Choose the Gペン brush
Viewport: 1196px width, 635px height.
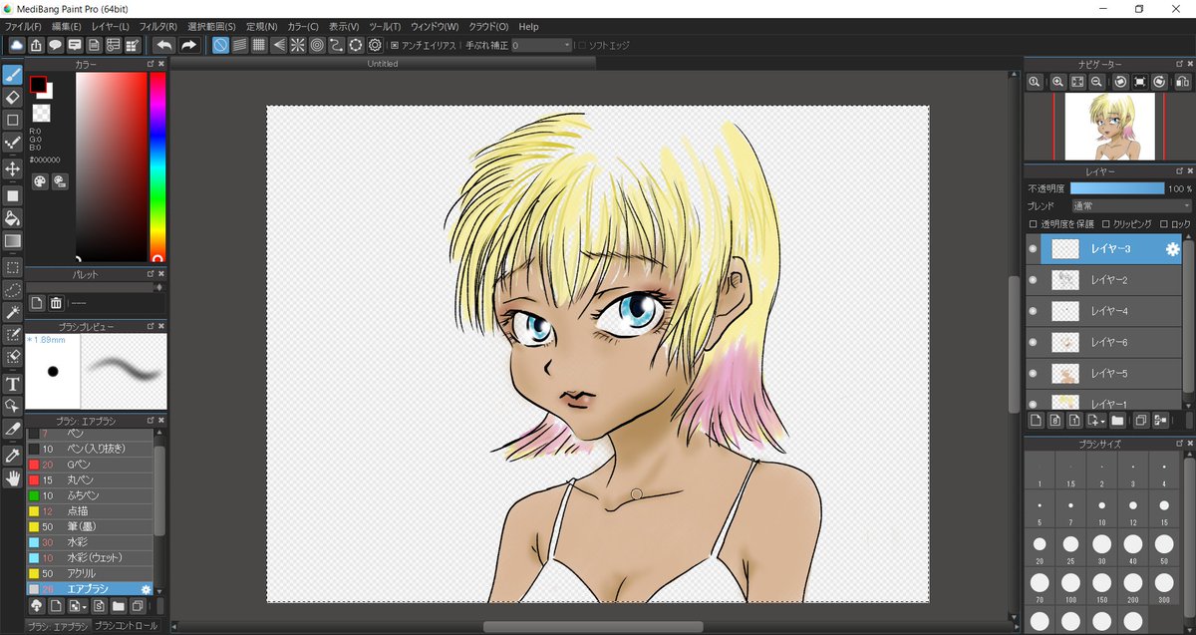[90, 464]
